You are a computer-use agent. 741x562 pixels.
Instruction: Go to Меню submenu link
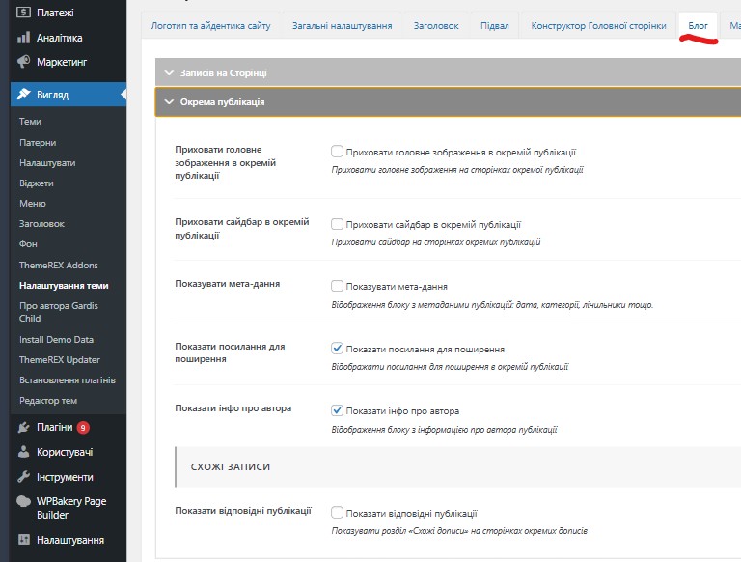point(33,204)
